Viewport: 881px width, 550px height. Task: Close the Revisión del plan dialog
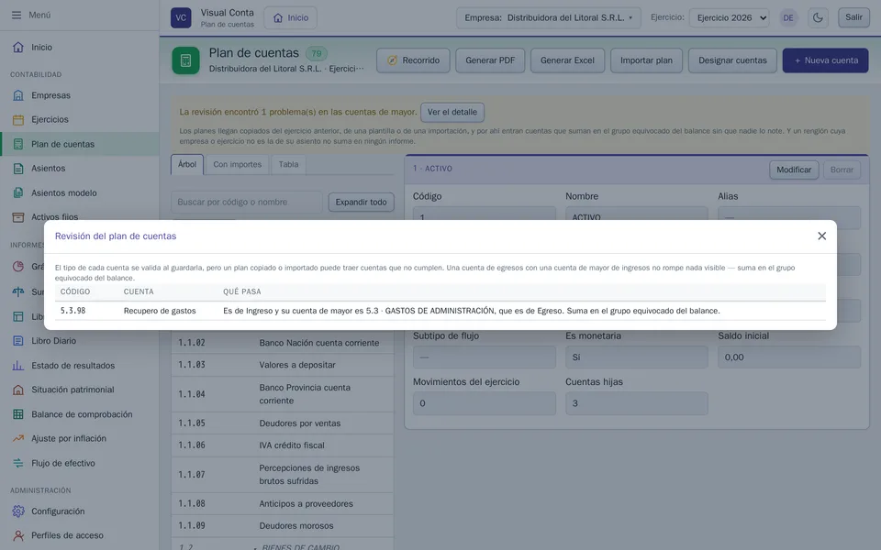822,236
